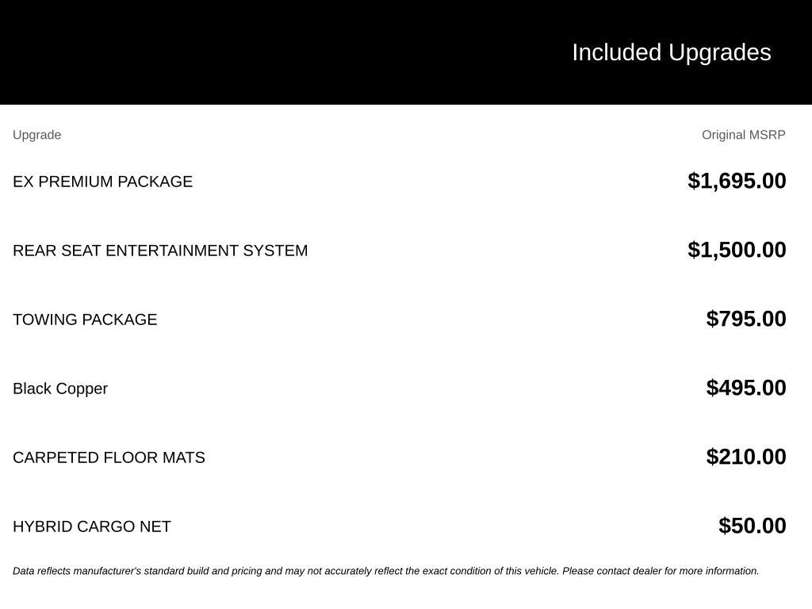812x609 pixels.
Task: Select the TOWING PACKAGE upgrade
Action: point(85,319)
